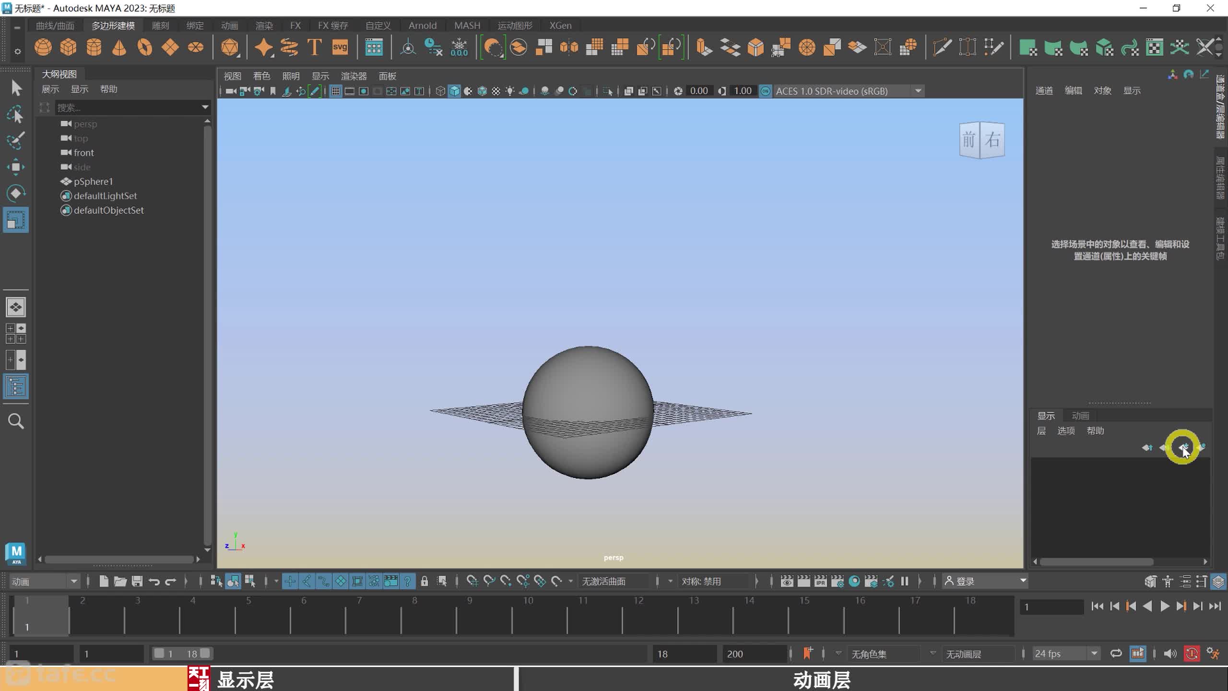Open the channel box 通道 menu
This screenshot has height=691, width=1228.
(x=1044, y=91)
